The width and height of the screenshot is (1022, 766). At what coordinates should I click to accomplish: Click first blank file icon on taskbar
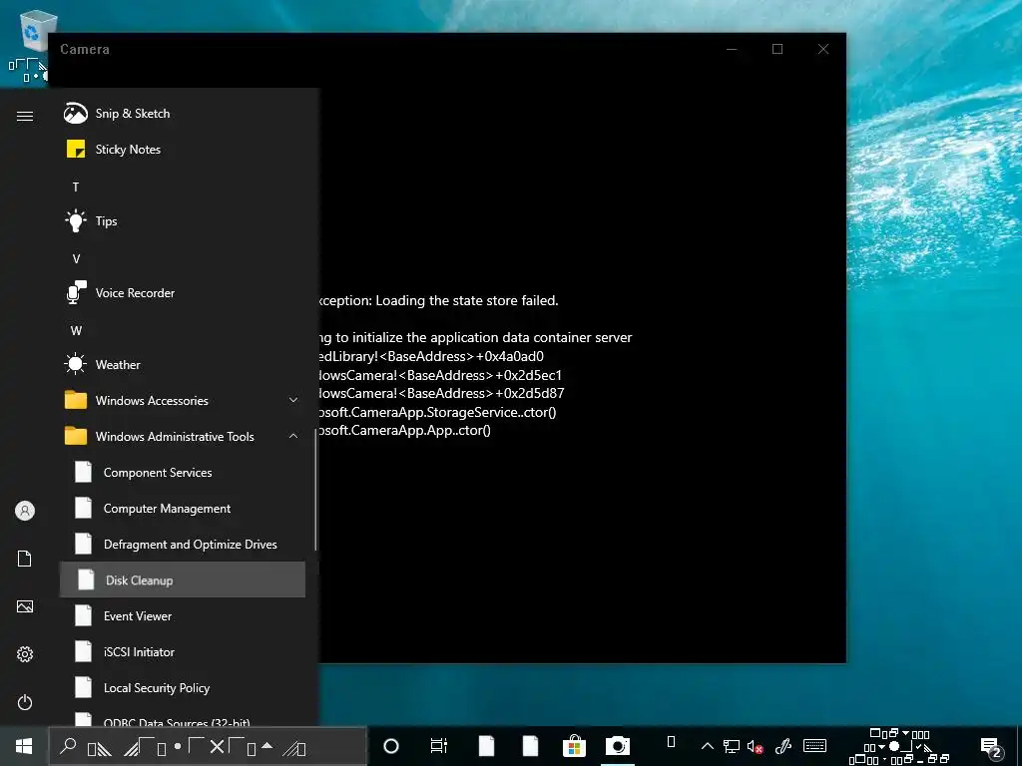coord(486,746)
